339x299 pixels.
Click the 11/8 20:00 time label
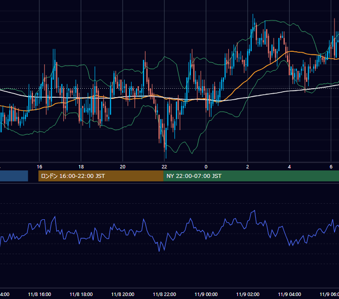pyautogui.click(x=123, y=294)
